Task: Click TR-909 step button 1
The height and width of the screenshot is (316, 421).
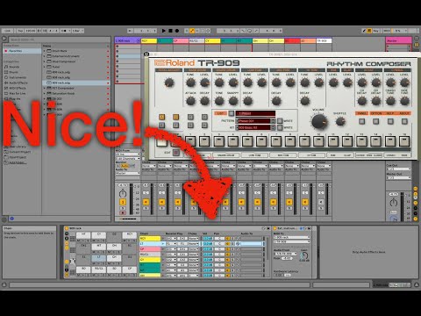Action: pyautogui.click(x=190, y=141)
